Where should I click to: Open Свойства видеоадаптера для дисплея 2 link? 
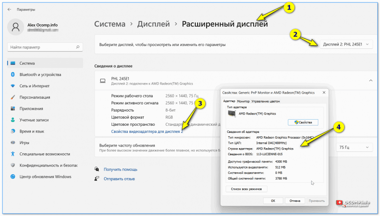pyautogui.click(x=147, y=131)
